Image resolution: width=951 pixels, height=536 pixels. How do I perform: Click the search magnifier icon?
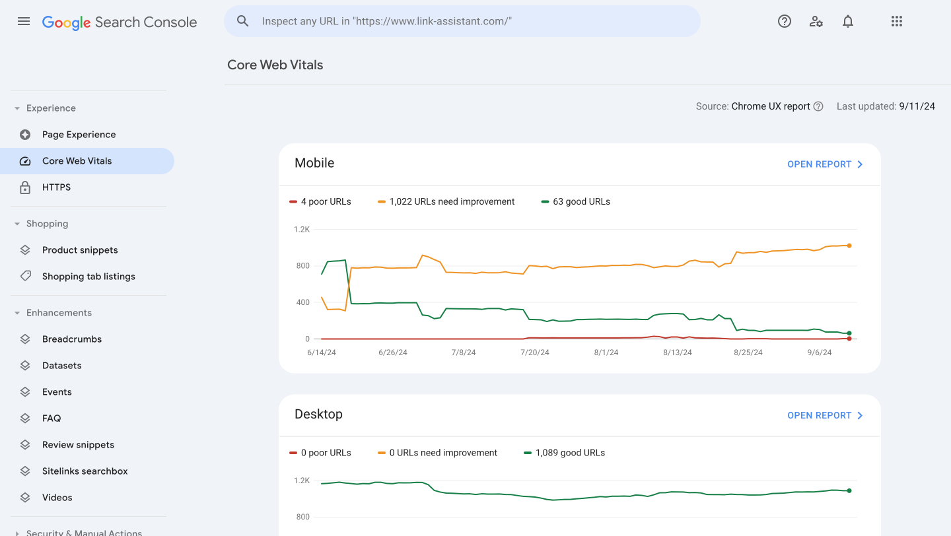click(243, 21)
